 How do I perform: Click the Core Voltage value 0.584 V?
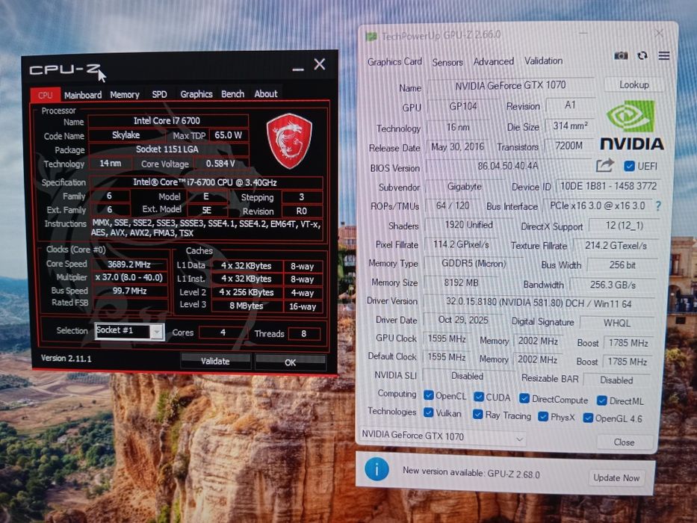220,164
